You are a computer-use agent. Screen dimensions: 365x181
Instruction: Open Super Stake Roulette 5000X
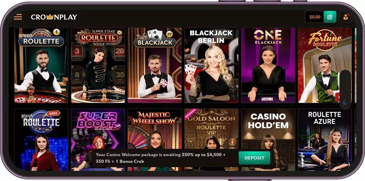point(98,65)
